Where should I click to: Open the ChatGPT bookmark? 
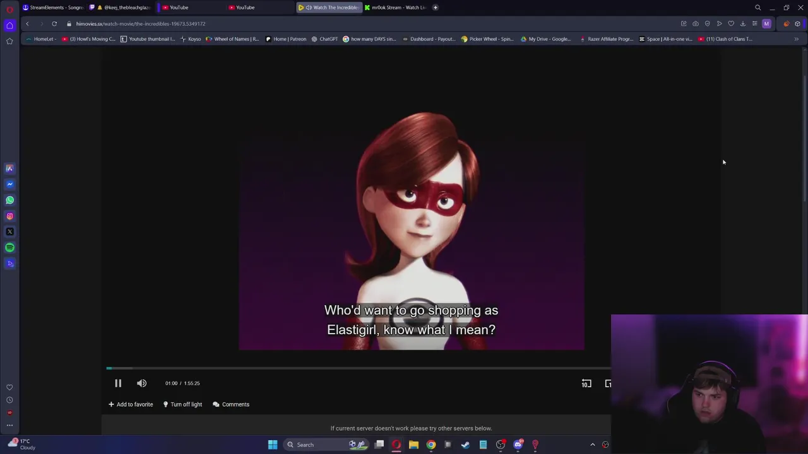click(325, 39)
